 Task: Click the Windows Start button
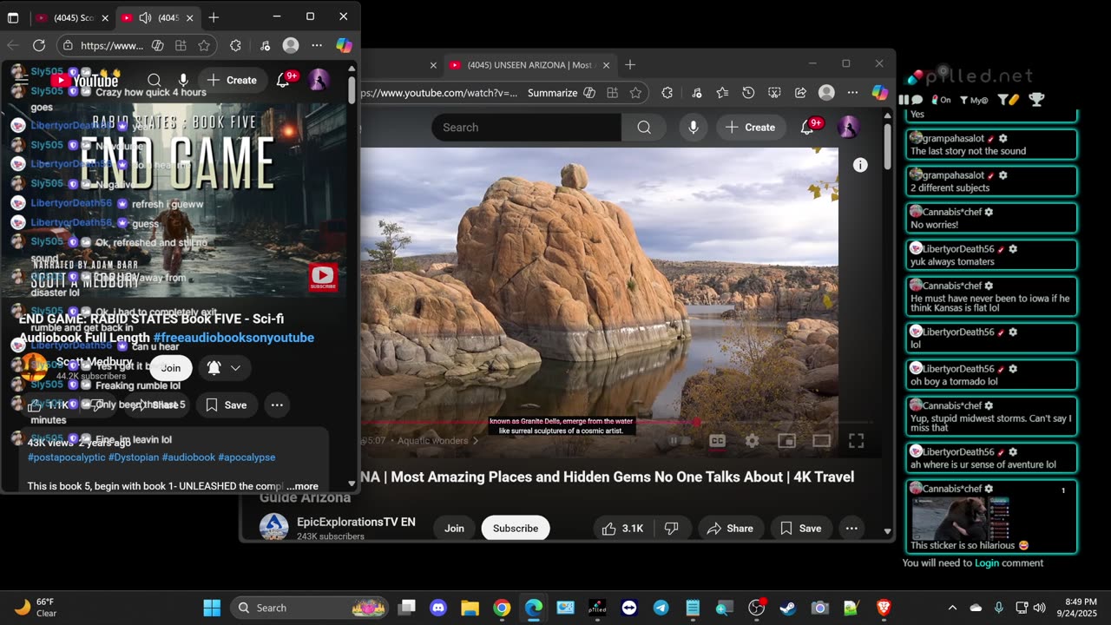click(212, 608)
